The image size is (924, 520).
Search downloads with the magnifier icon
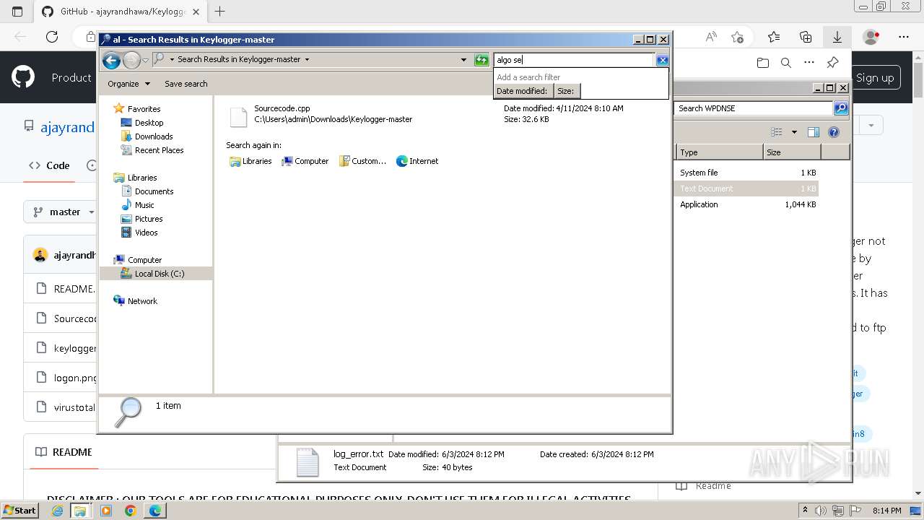tap(786, 63)
